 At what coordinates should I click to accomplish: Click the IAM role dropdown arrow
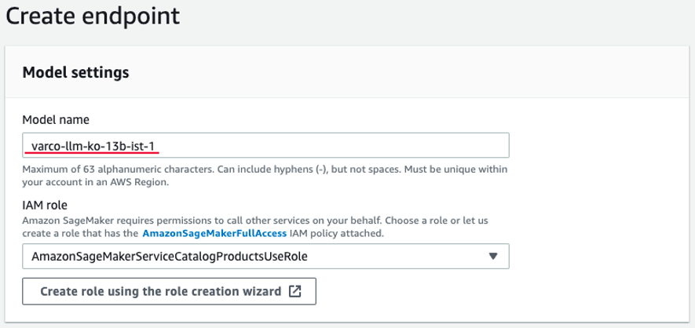(493, 256)
